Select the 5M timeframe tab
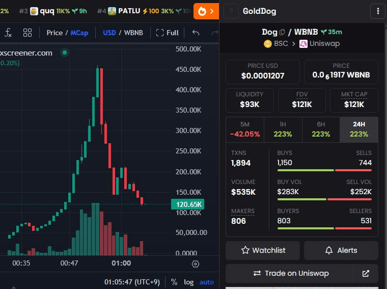Image resolution: width=387 pixels, height=289 pixels. coord(245,129)
